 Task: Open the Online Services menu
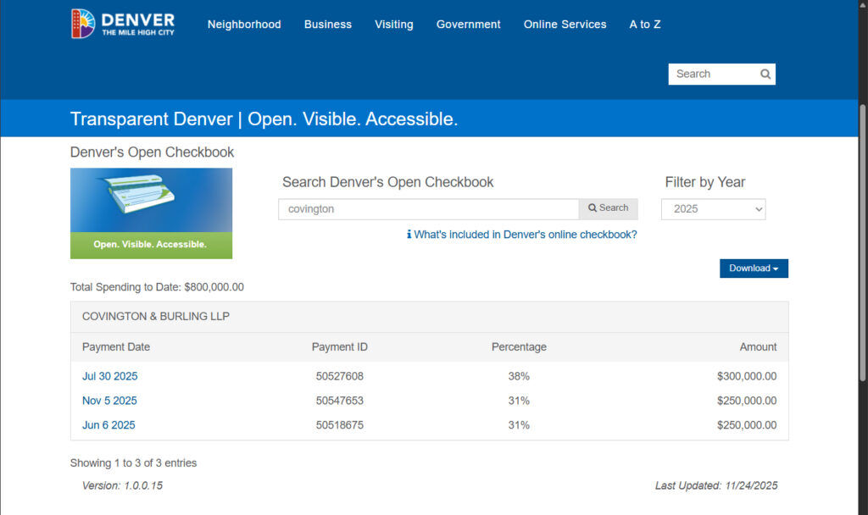565,25
